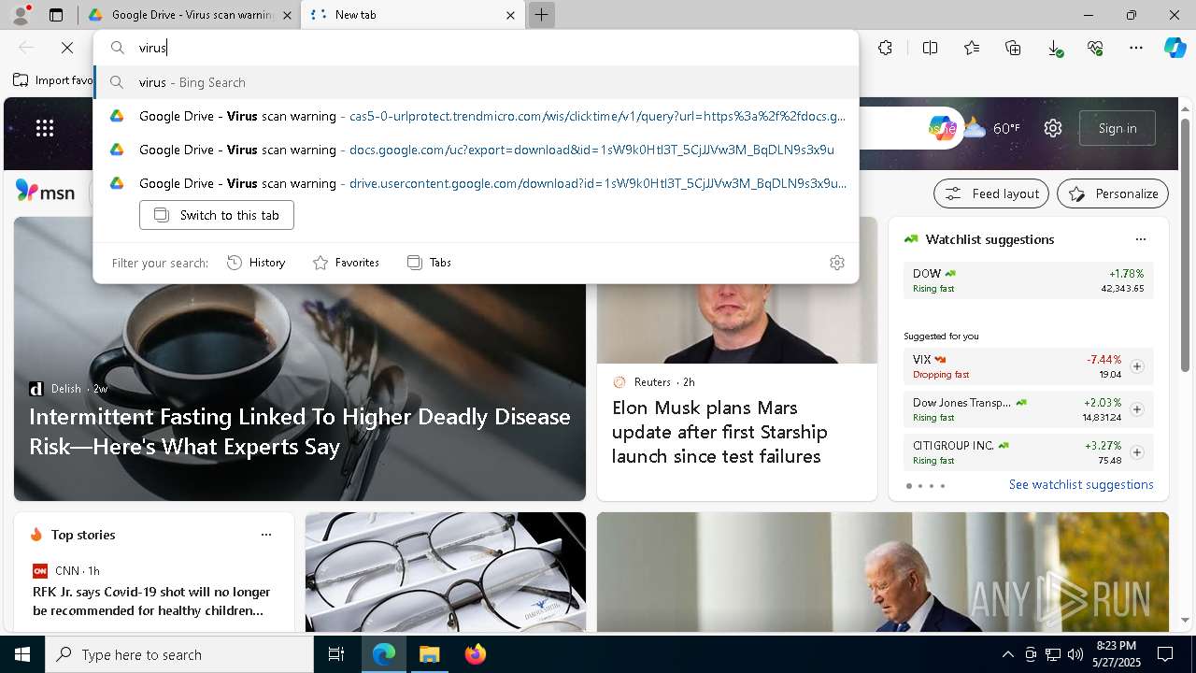The width and height of the screenshot is (1196, 673).
Task: Click Import favorites bookmark item
Action: (53, 80)
